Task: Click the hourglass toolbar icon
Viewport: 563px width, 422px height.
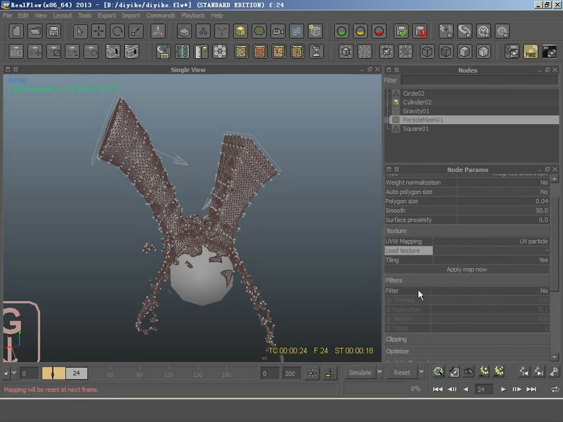Action: [316, 52]
